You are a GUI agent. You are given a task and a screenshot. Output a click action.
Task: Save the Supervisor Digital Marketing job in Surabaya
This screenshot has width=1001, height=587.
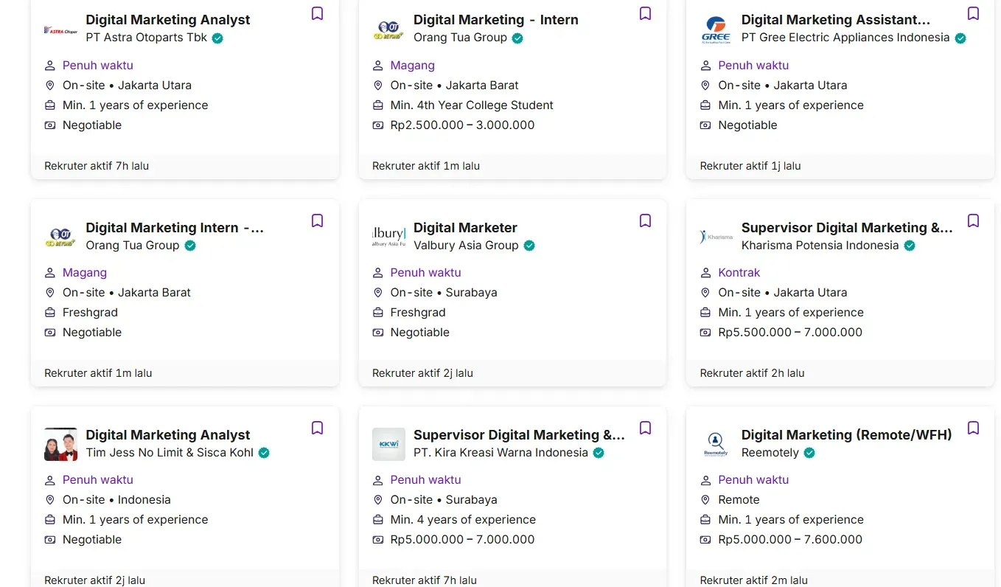click(x=645, y=428)
